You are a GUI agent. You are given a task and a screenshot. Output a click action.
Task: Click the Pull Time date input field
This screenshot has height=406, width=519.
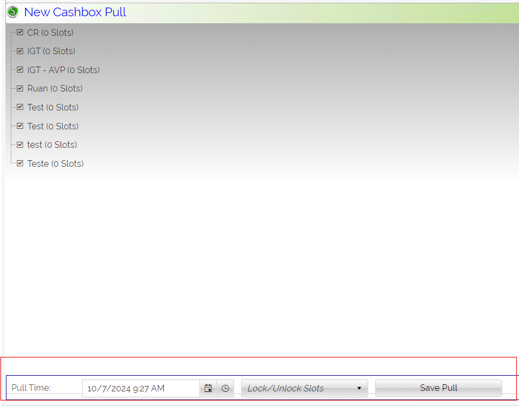coord(141,389)
